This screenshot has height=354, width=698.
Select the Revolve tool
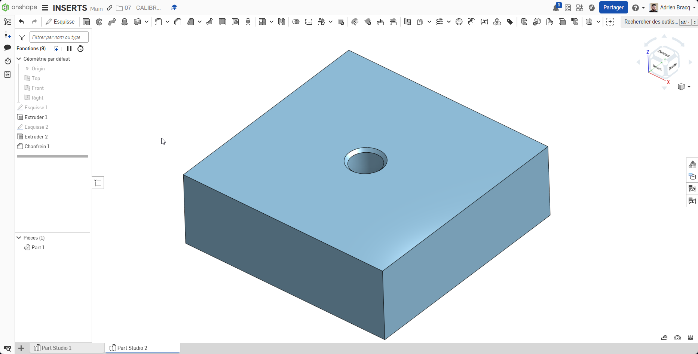pos(99,22)
